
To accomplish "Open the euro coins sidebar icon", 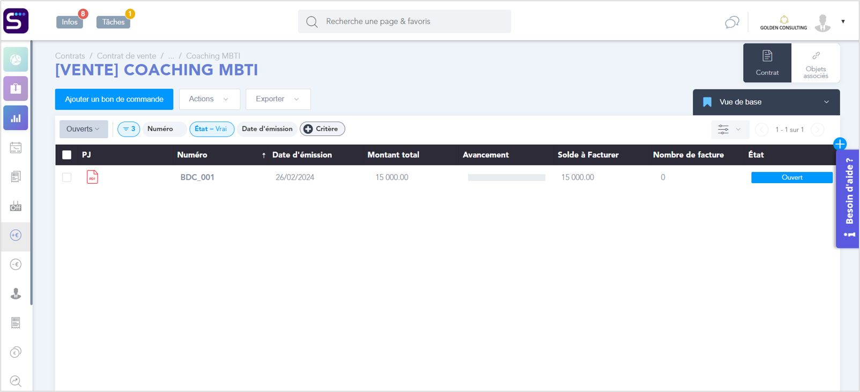I will click(16, 352).
